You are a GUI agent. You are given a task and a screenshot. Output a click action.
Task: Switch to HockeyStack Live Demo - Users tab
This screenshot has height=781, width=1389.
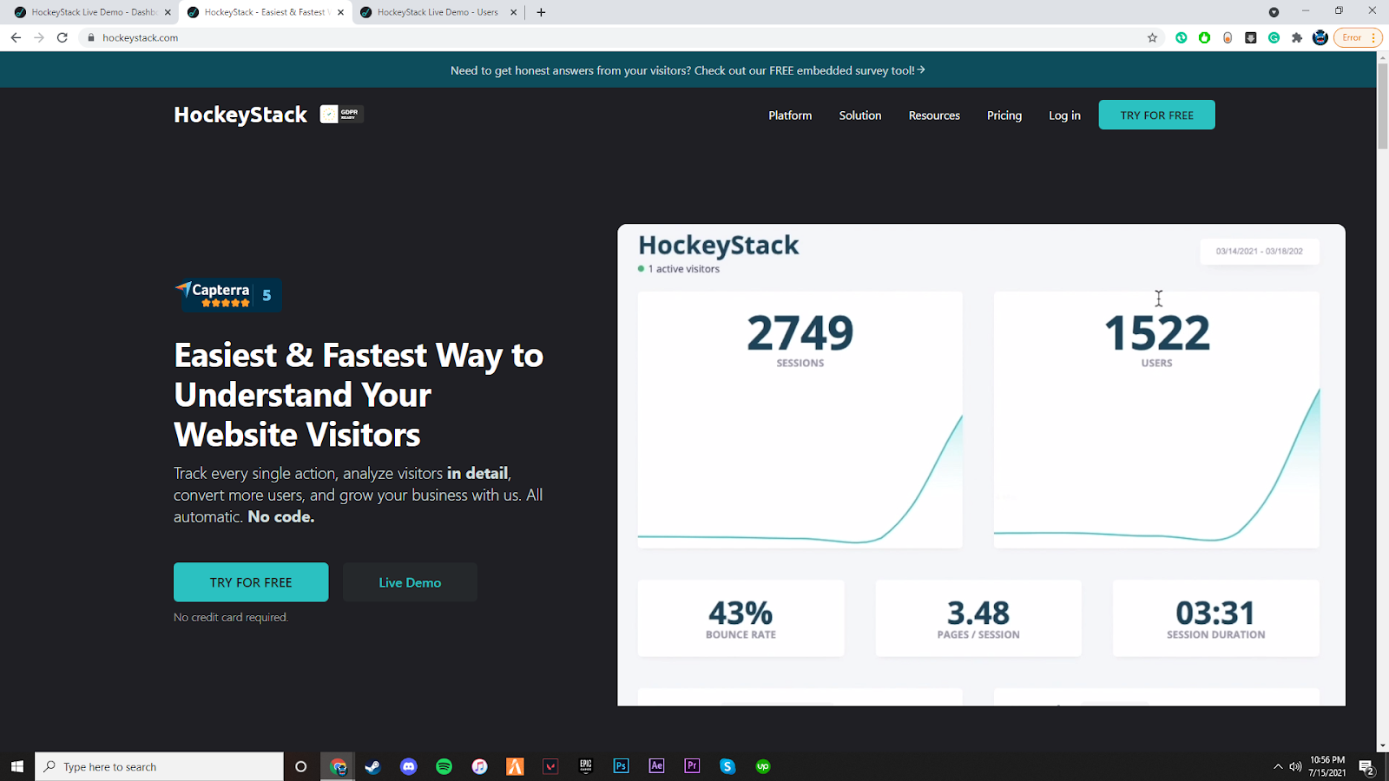pos(437,12)
